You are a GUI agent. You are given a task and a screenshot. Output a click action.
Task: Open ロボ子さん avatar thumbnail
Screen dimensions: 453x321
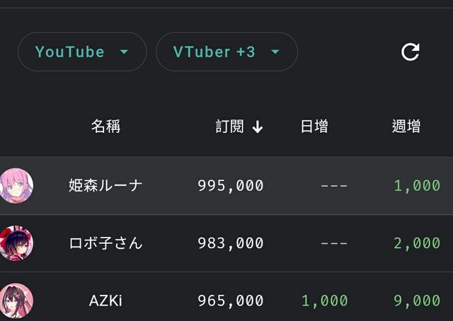[16, 243]
